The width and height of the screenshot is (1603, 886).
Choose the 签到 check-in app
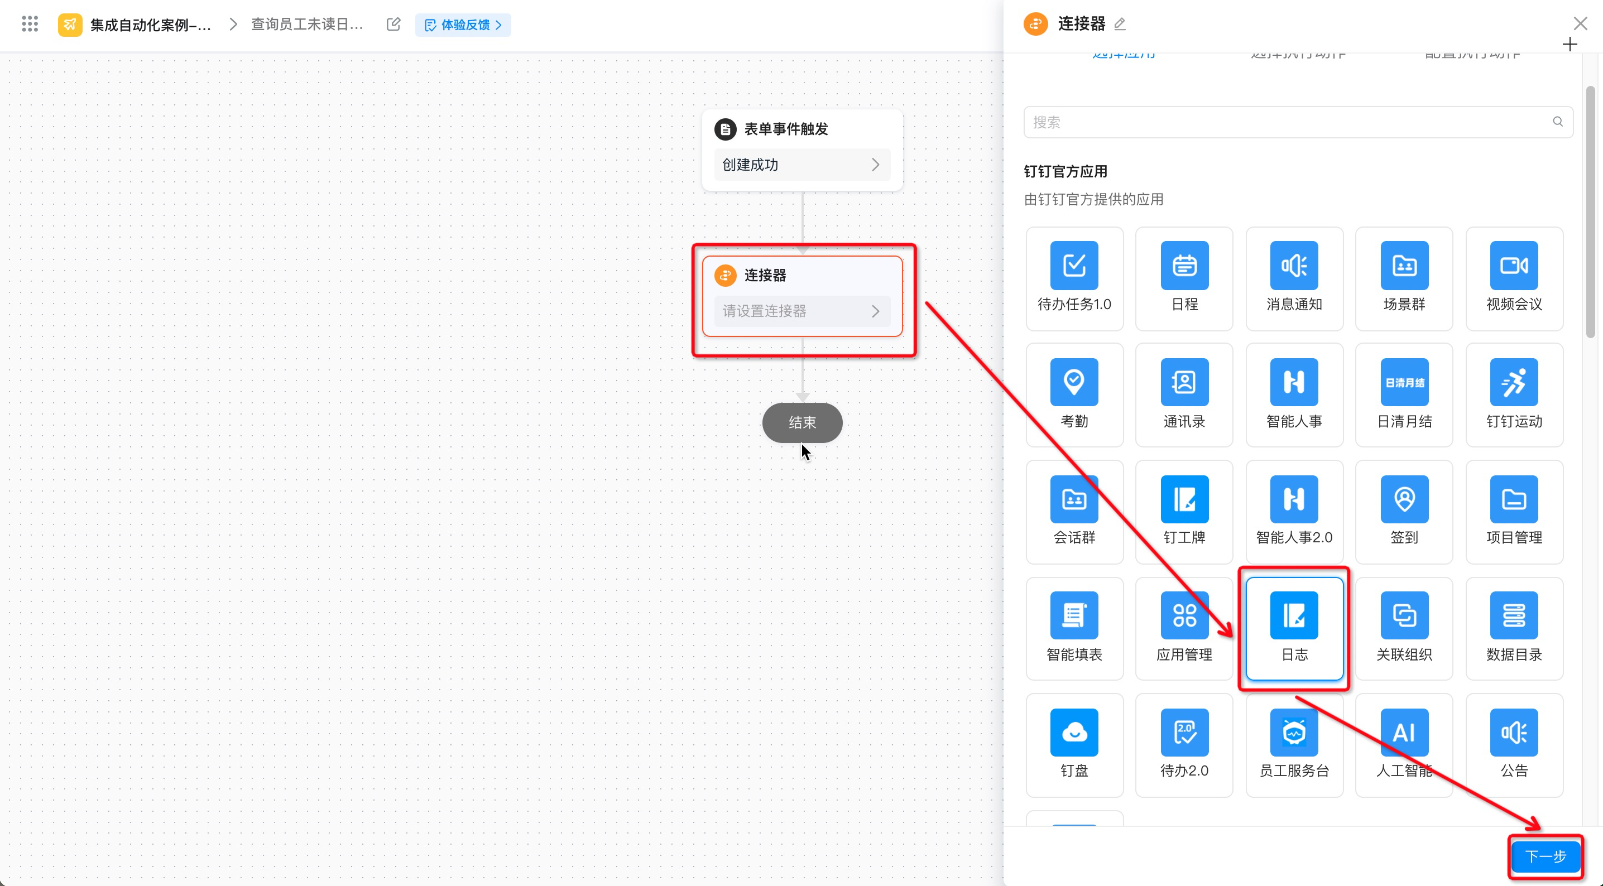1404,512
